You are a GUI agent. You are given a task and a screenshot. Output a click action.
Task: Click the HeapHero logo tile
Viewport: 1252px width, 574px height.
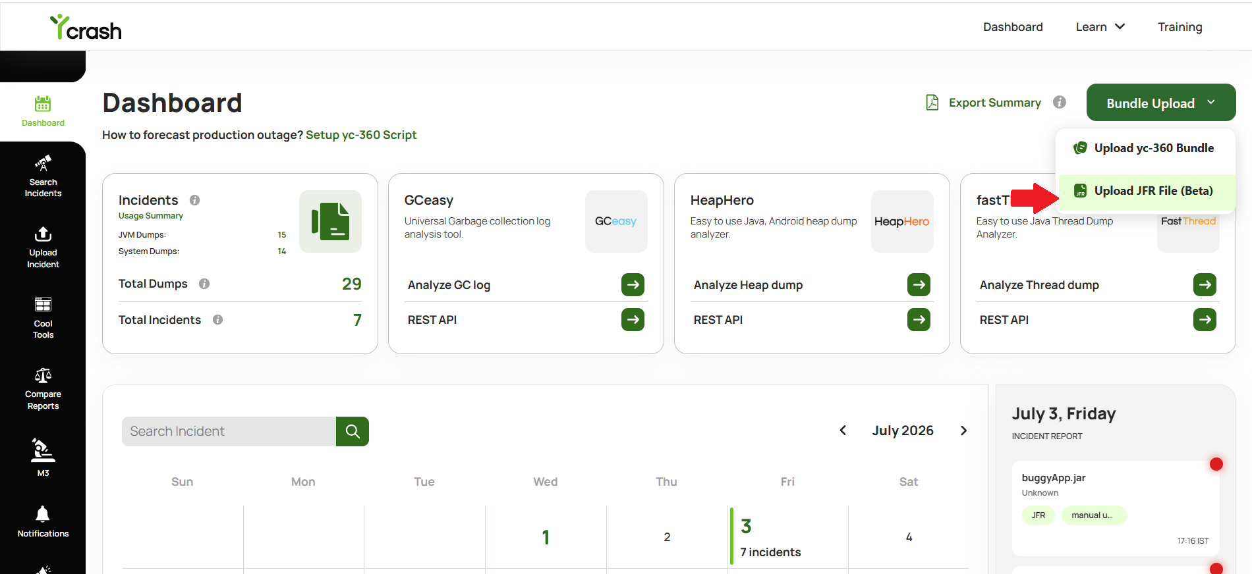902,221
